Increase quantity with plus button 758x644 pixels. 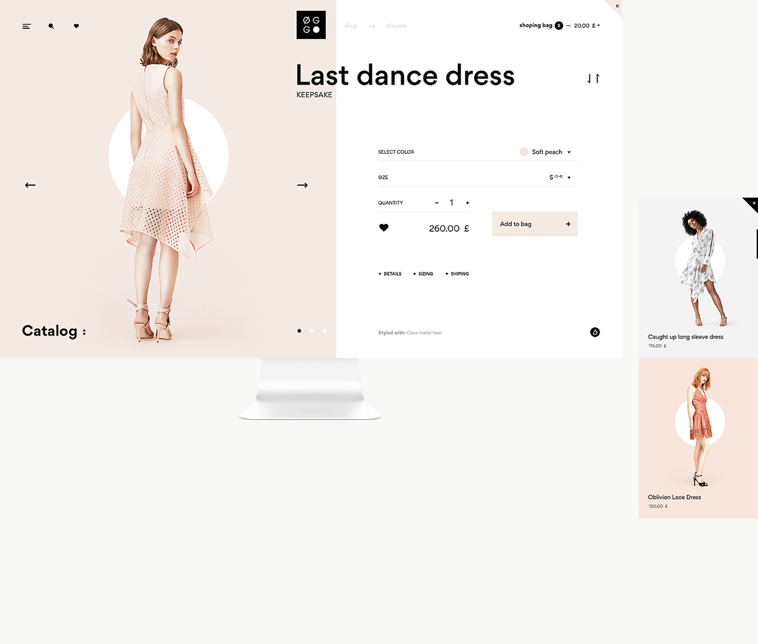(467, 202)
